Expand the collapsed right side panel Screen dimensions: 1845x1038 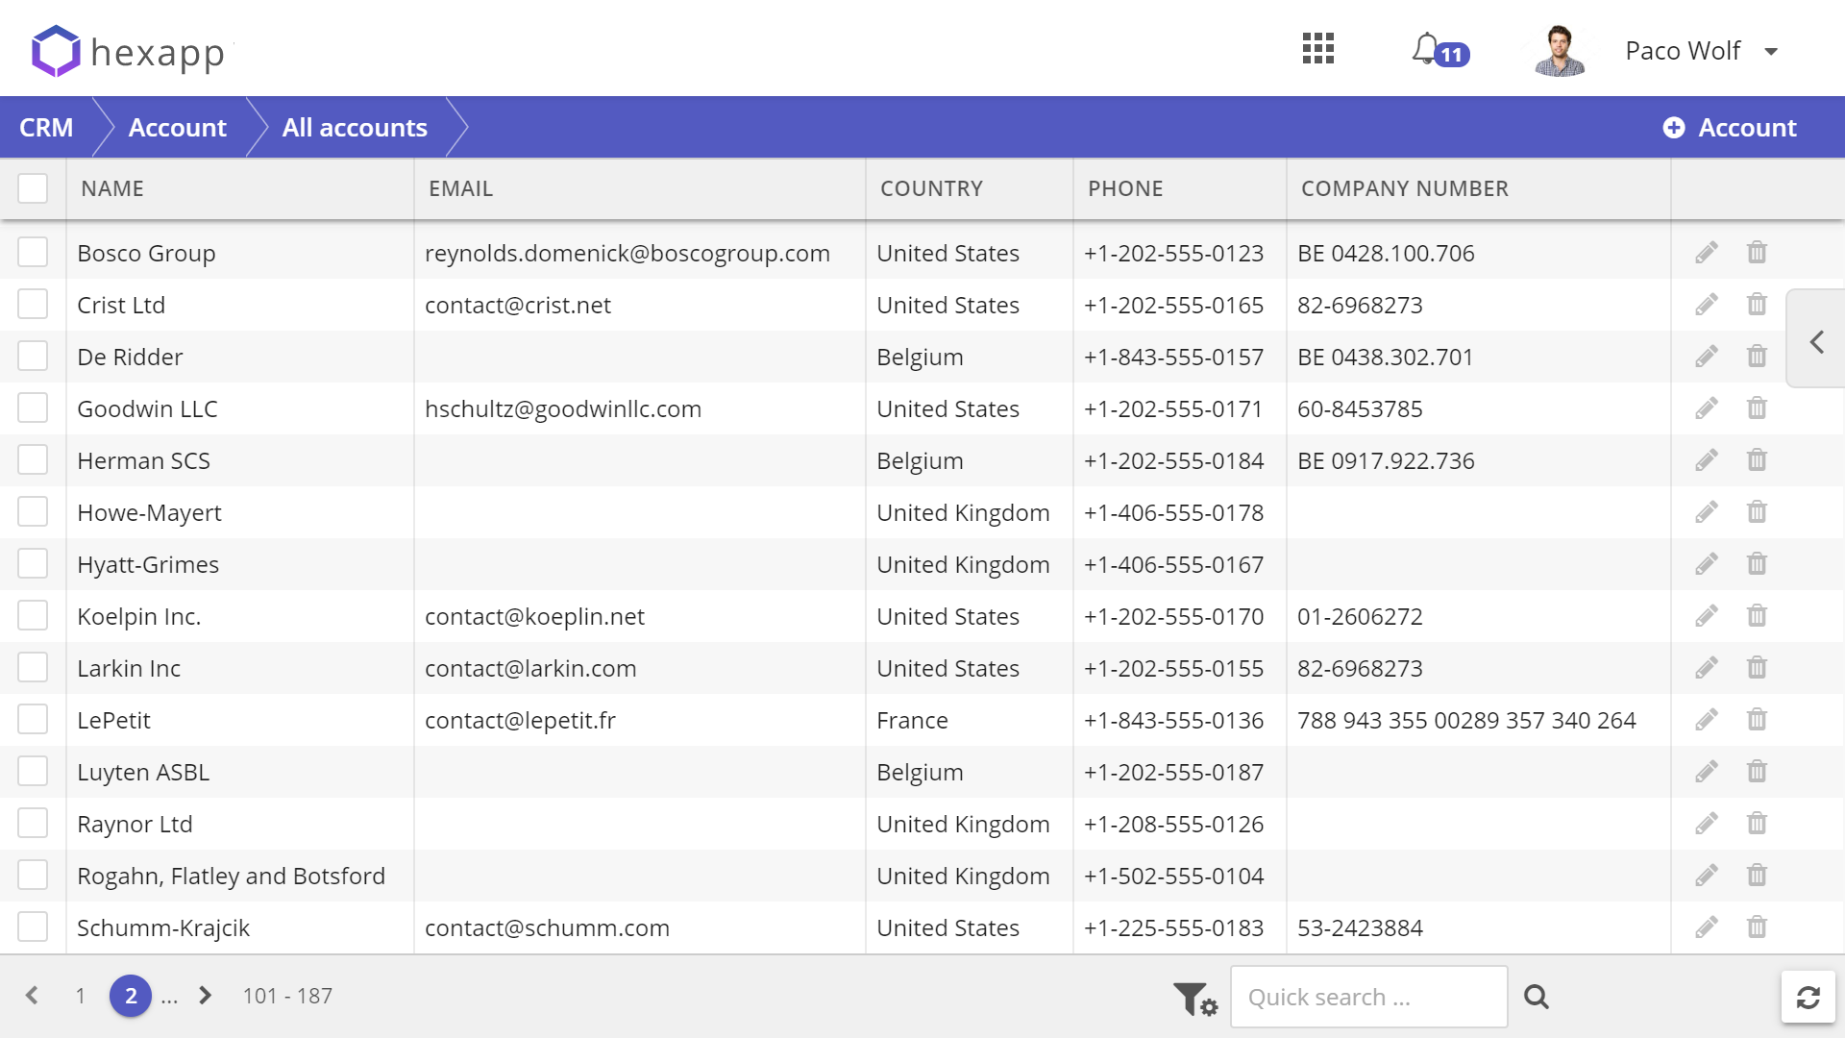(x=1816, y=342)
